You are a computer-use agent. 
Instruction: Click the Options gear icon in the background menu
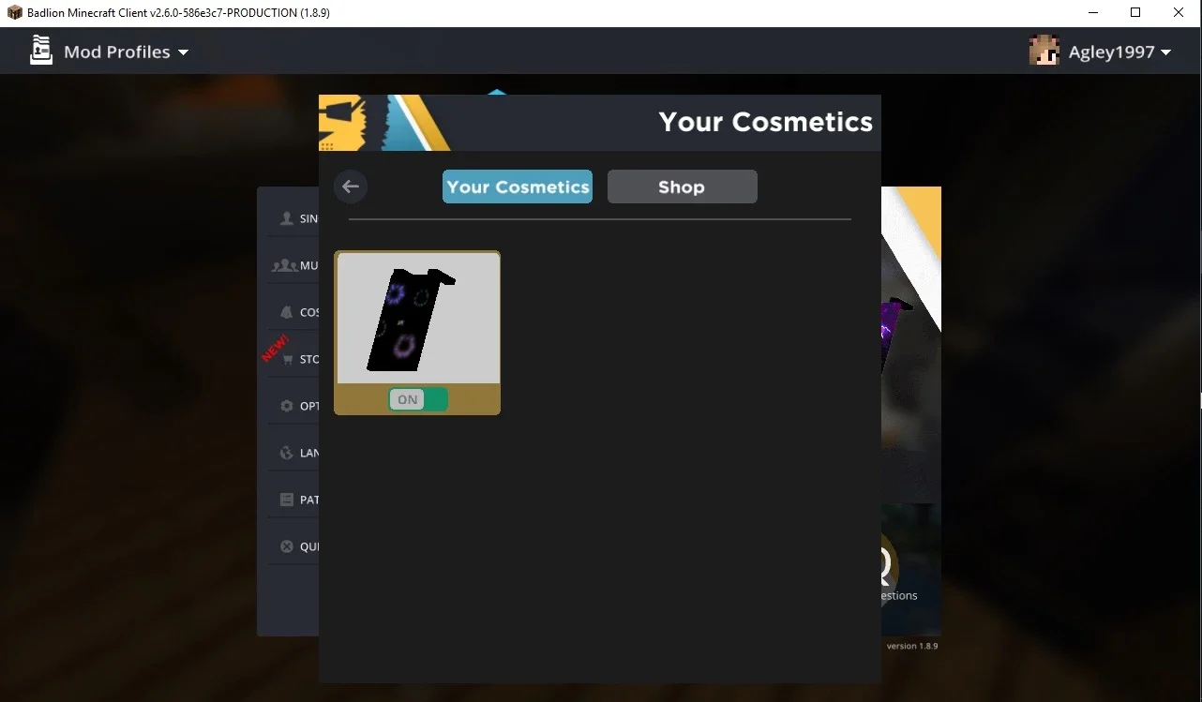click(x=287, y=406)
